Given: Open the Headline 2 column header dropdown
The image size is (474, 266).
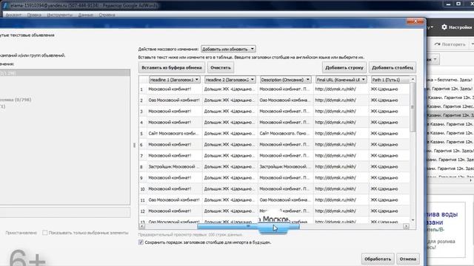Looking at the screenshot, I should (230, 80).
